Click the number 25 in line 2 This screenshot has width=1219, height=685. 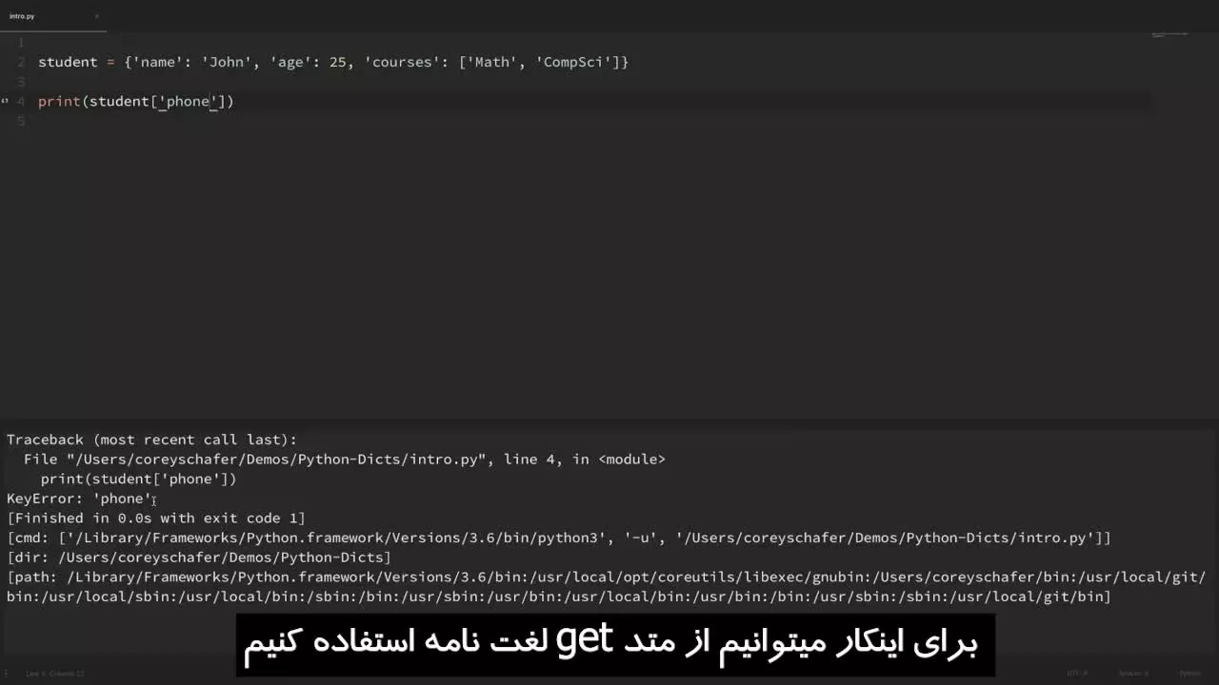point(338,62)
